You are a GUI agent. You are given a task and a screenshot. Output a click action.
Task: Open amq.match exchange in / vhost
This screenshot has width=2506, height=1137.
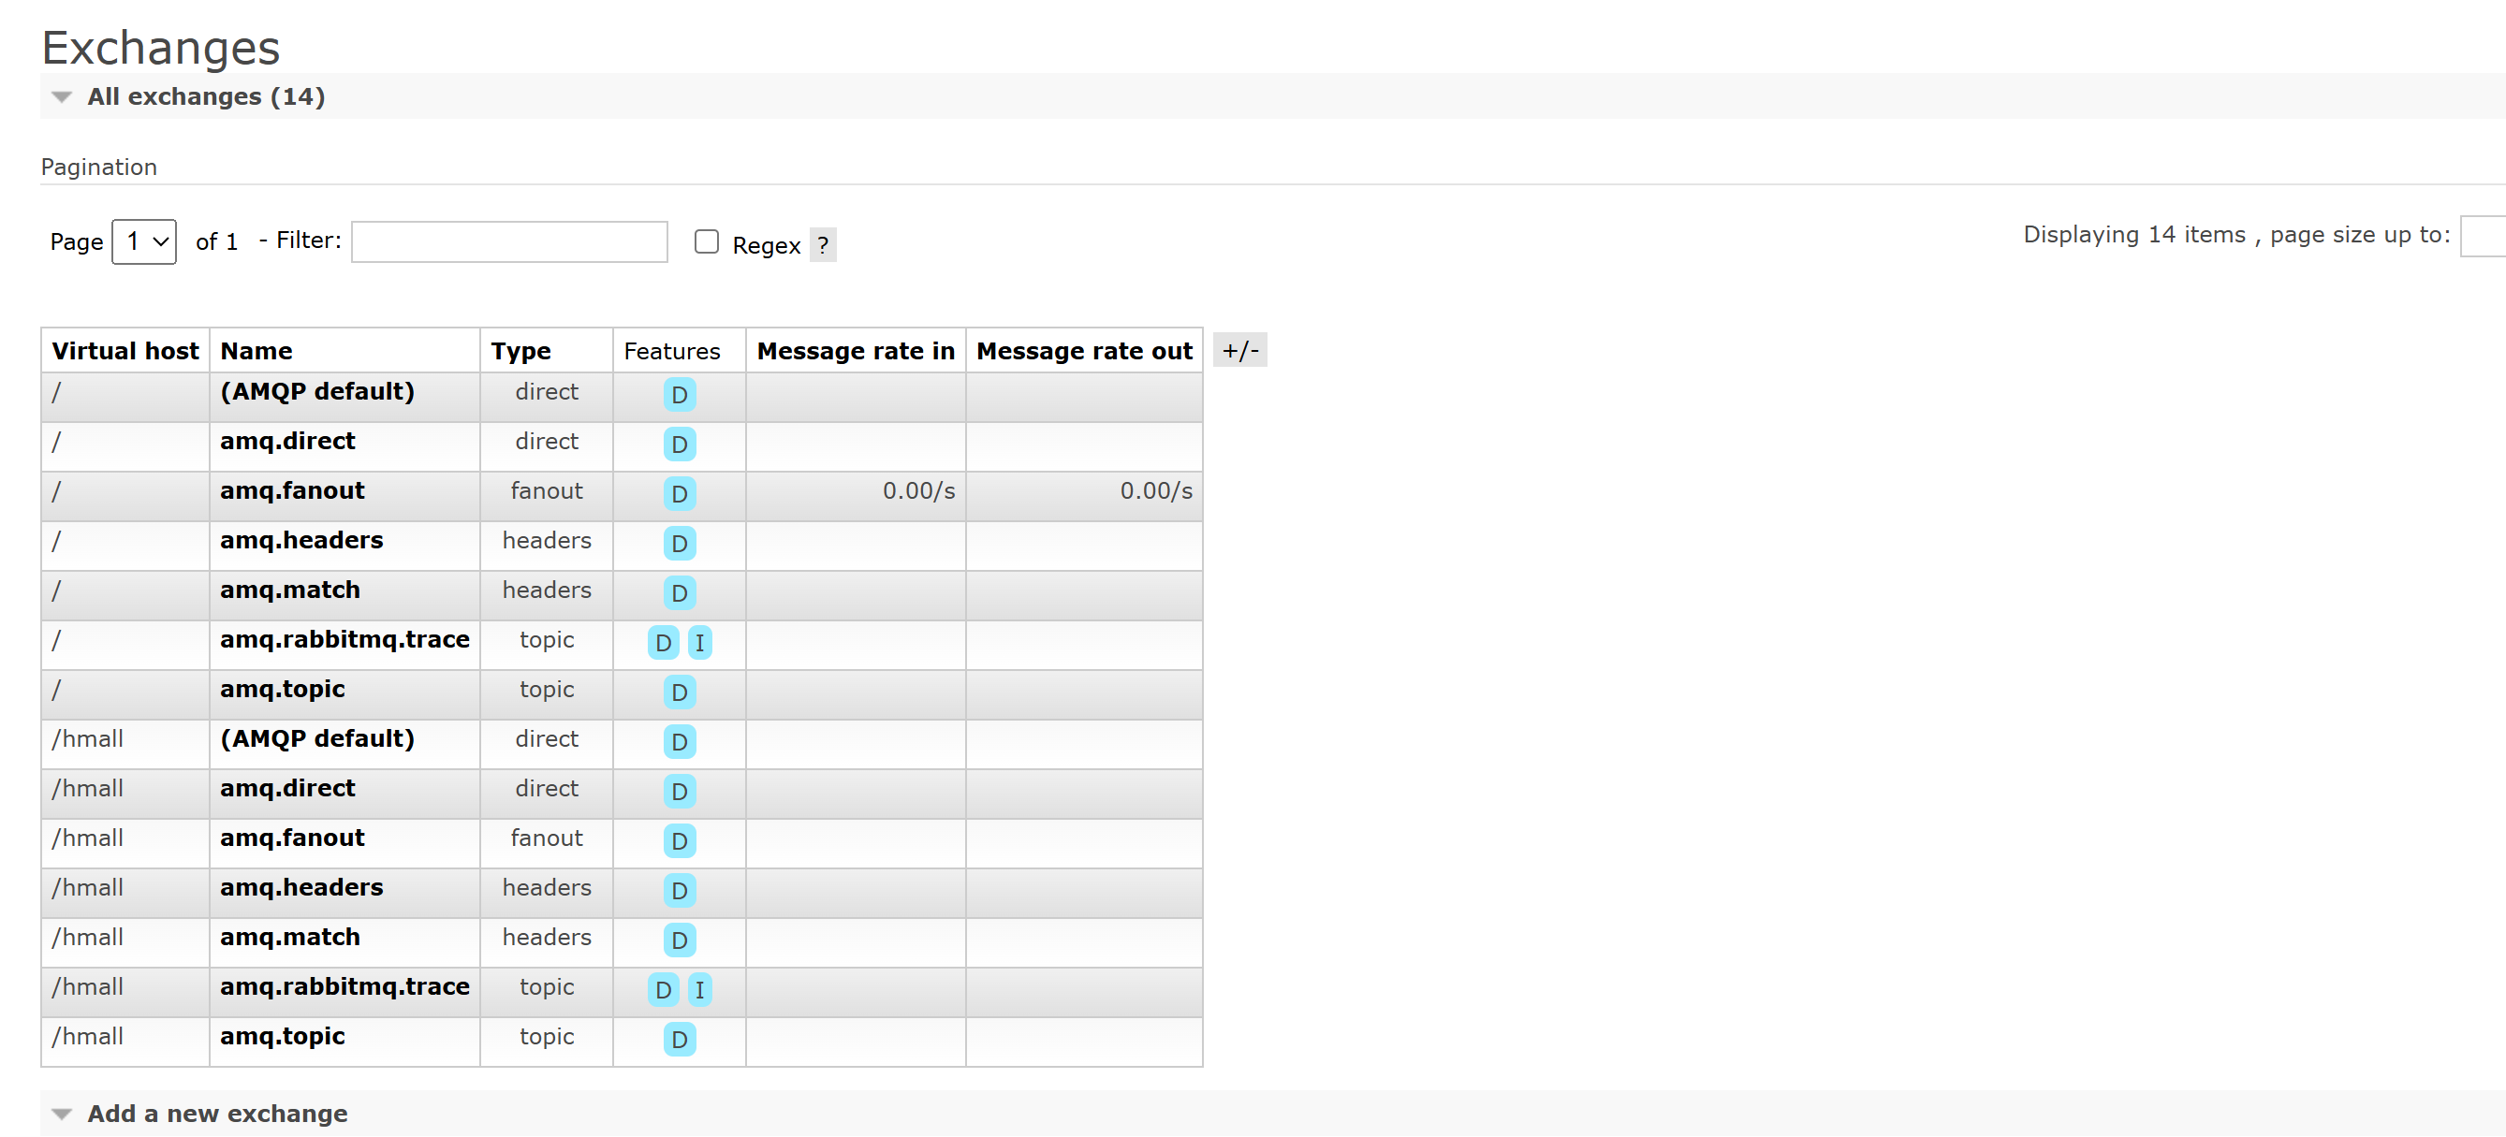290,590
